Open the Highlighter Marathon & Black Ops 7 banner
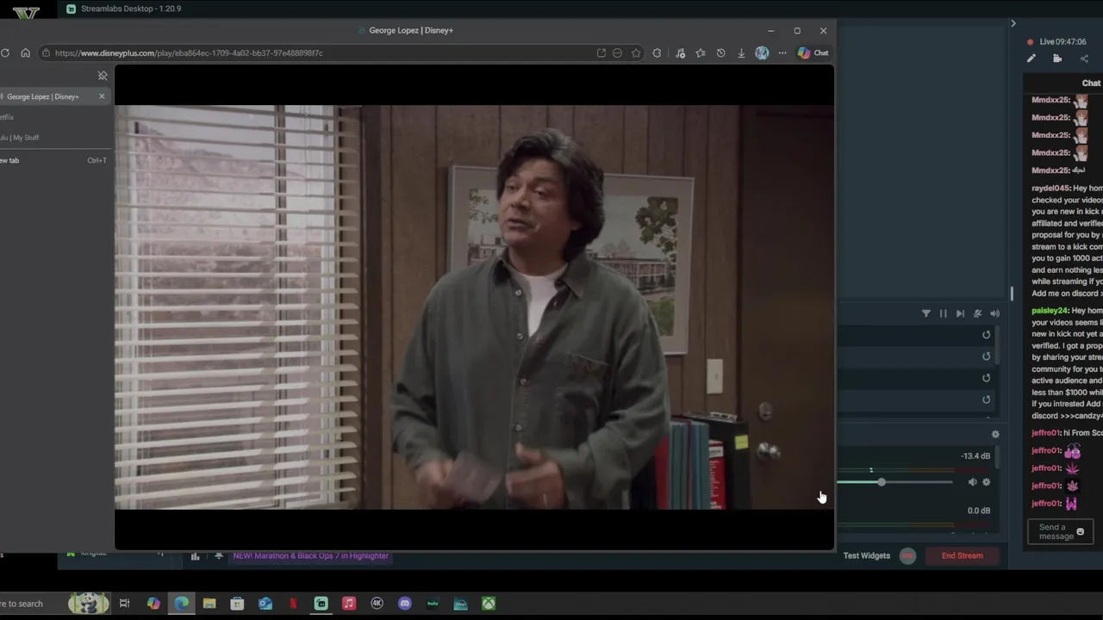Viewport: 1103px width, 620px height. [310, 555]
